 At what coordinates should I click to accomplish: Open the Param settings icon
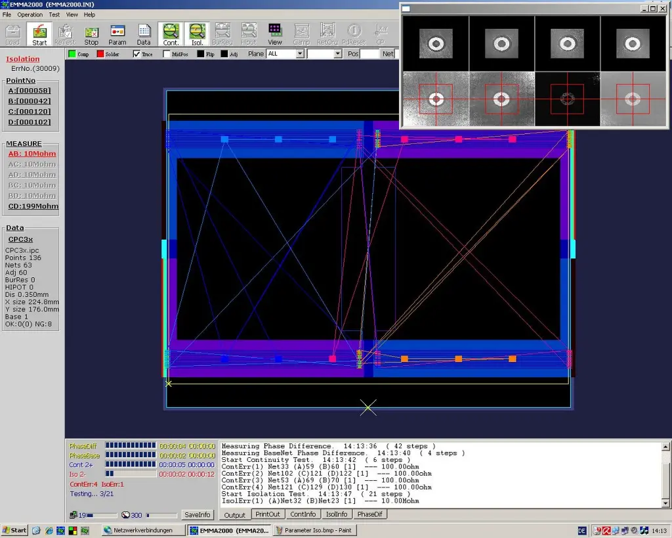point(117,34)
